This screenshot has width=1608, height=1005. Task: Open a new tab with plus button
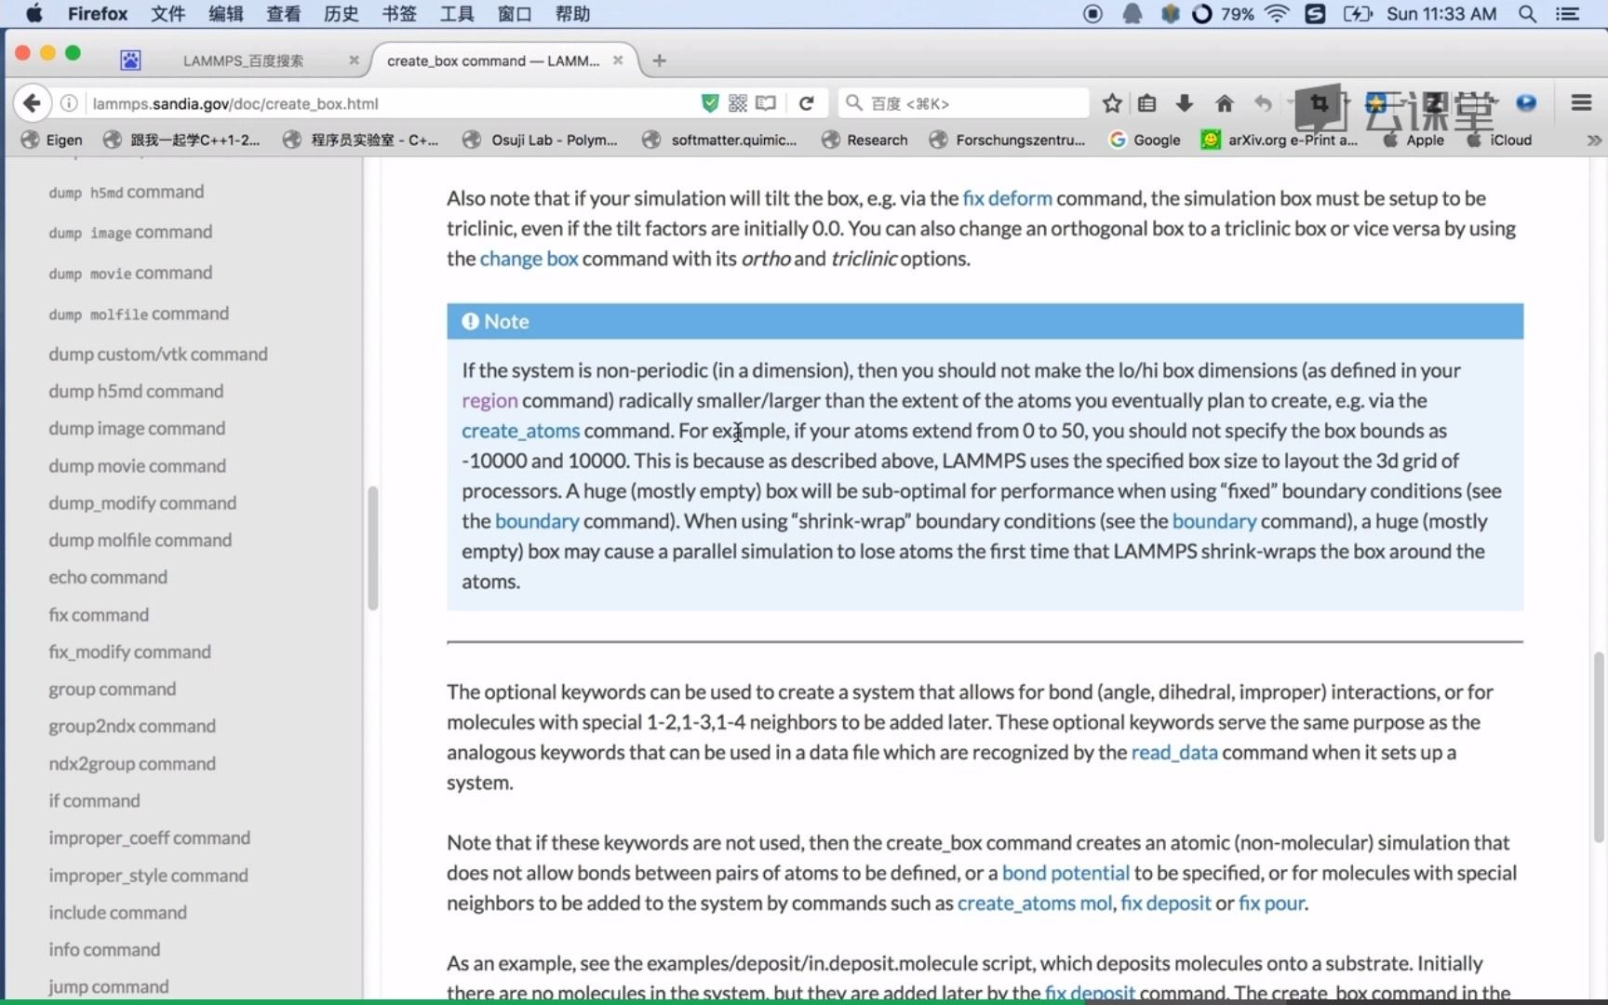(660, 60)
